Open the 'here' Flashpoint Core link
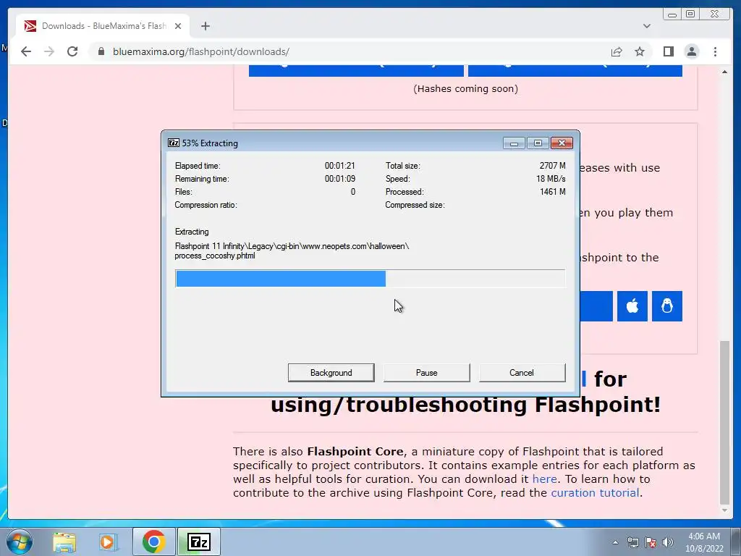741x556 pixels. tap(544, 479)
